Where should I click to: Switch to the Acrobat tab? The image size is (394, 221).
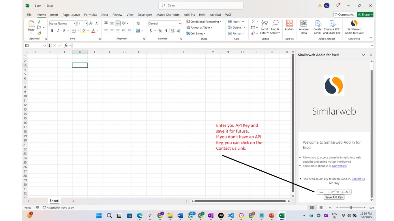click(x=215, y=15)
